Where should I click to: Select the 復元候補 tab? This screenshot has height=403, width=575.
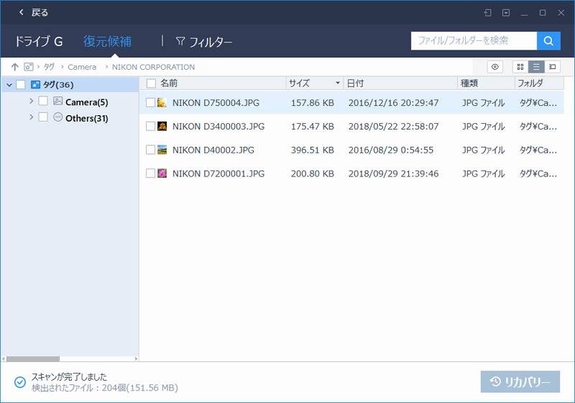[x=107, y=42]
